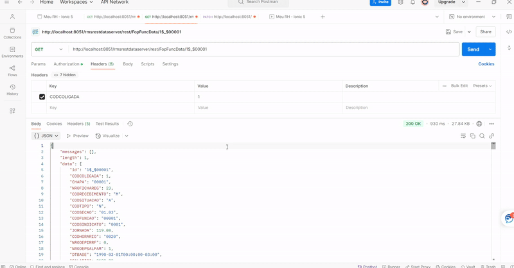Viewport: 514px width, 268px height.
Task: Click the link icon for response
Action: click(x=492, y=136)
